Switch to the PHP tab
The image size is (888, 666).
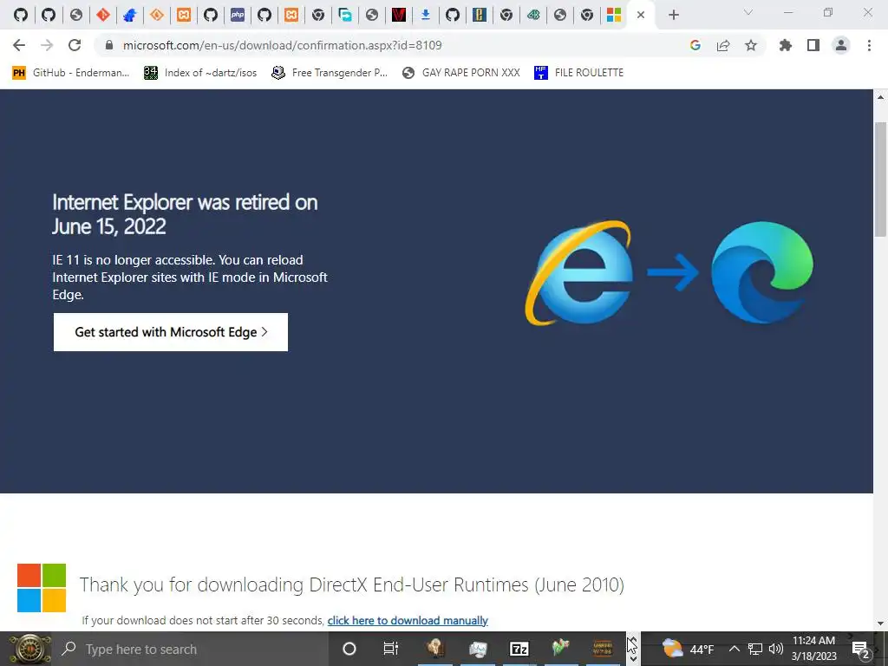[238, 16]
